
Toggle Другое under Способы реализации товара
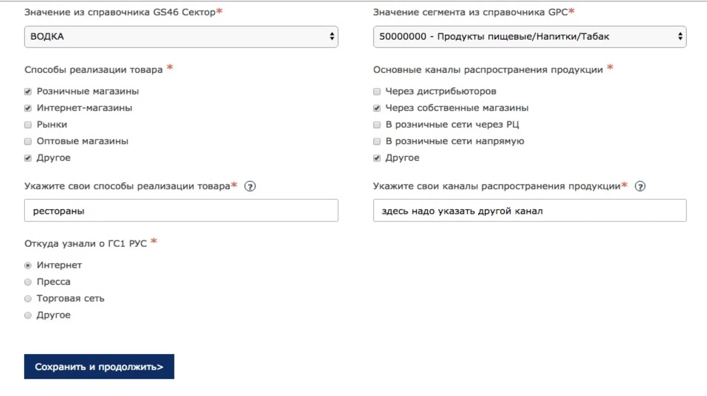click(28, 158)
